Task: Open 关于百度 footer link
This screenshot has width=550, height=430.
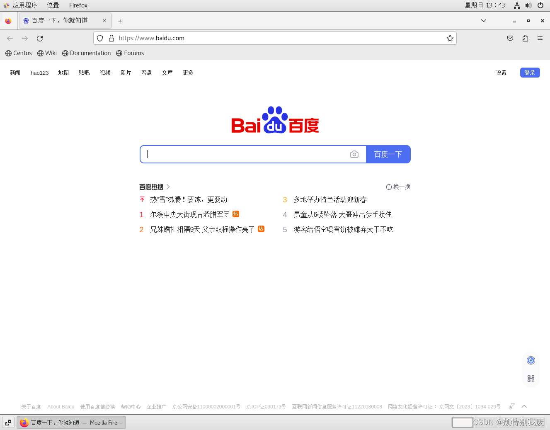Action: 31,407
